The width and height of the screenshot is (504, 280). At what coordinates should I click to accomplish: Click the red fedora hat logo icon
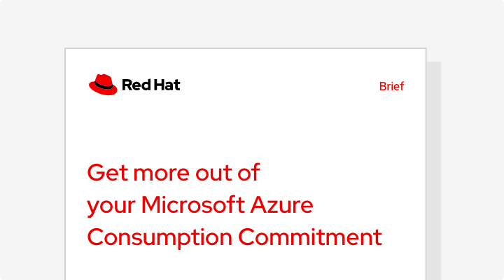[x=103, y=85]
